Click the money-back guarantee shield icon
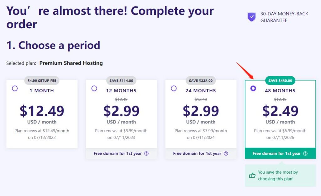Image resolution: width=321 pixels, height=196 pixels. (252, 17)
